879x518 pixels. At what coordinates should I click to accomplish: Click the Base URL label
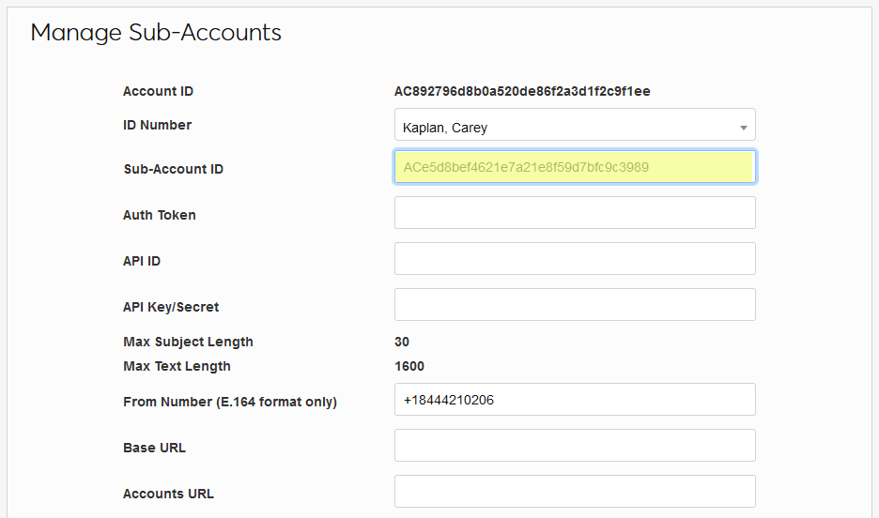(x=154, y=448)
